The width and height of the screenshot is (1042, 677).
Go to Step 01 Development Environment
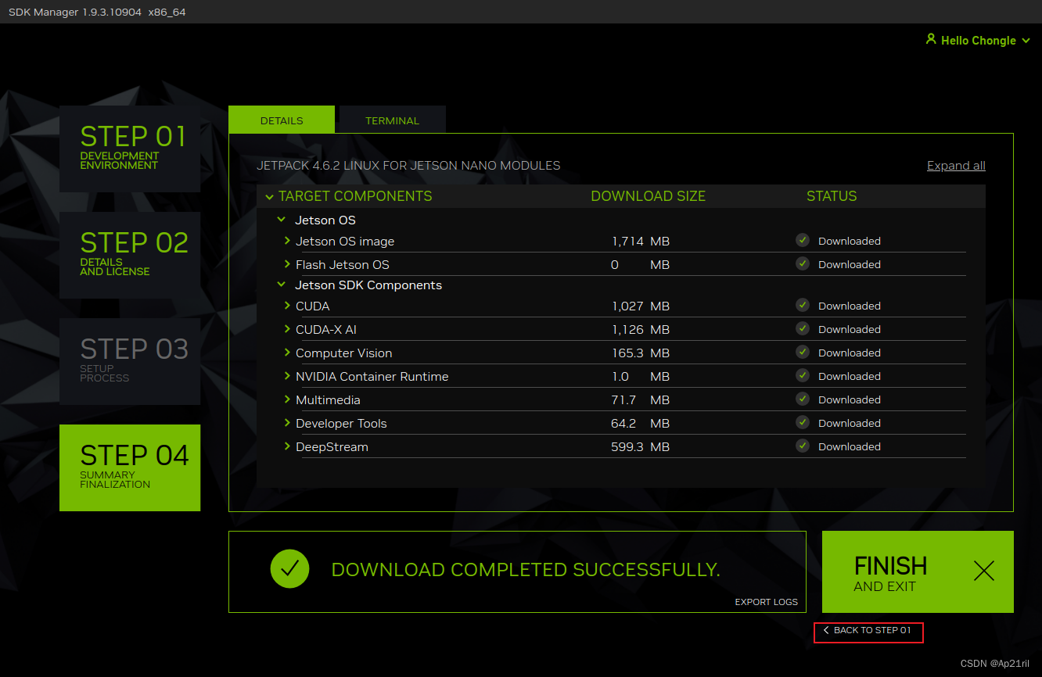pyautogui.click(x=130, y=149)
